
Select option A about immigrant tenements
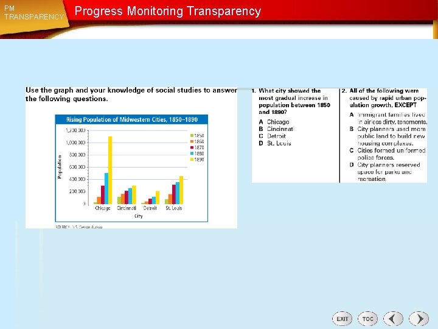click(388, 118)
